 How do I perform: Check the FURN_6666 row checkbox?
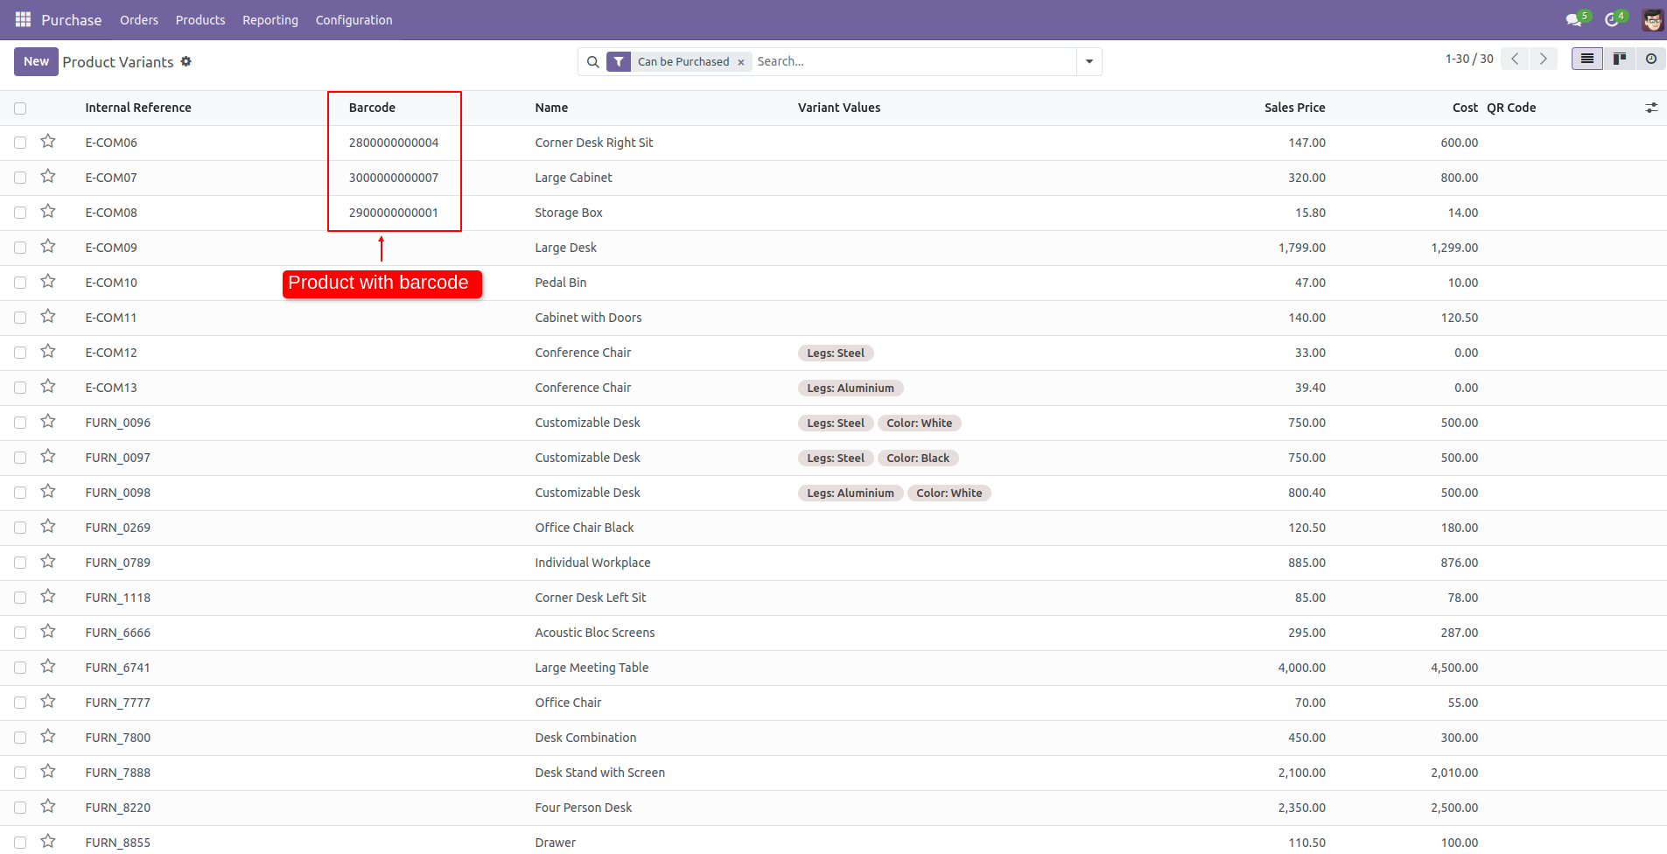[x=20, y=633]
